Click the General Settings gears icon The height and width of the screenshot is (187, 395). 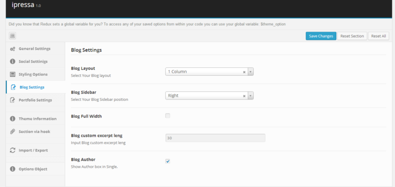click(13, 49)
